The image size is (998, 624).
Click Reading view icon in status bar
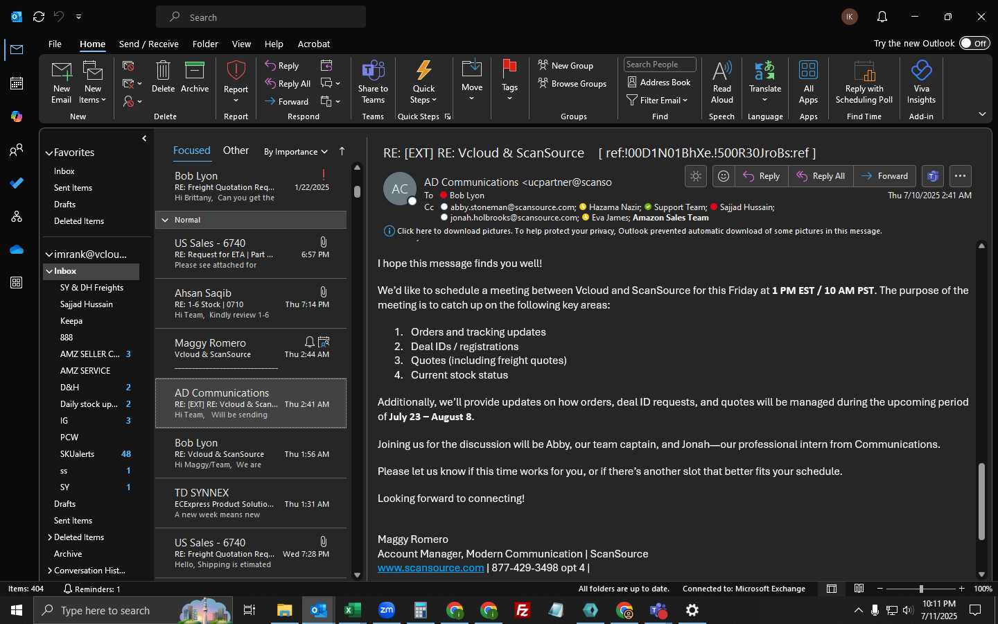859,589
